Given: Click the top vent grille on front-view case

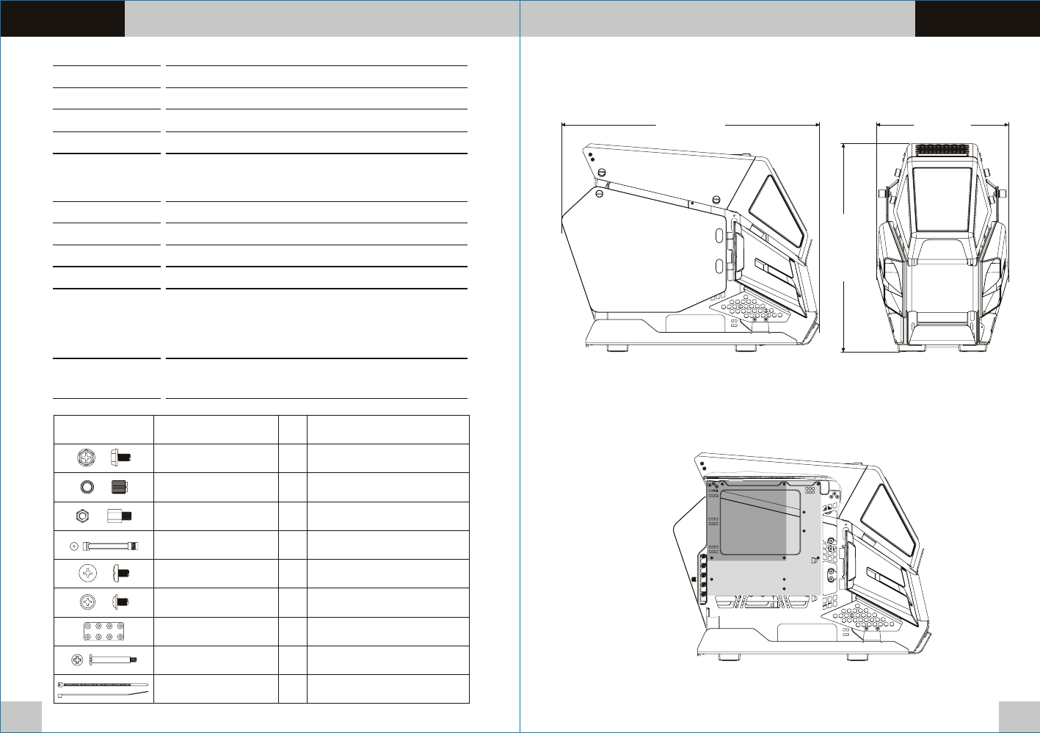Looking at the screenshot, I should pyautogui.click(x=942, y=149).
